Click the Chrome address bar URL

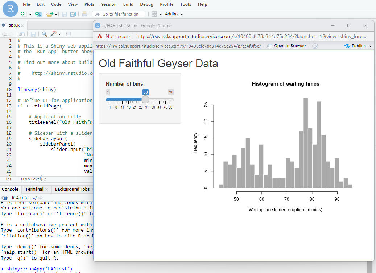(251, 36)
